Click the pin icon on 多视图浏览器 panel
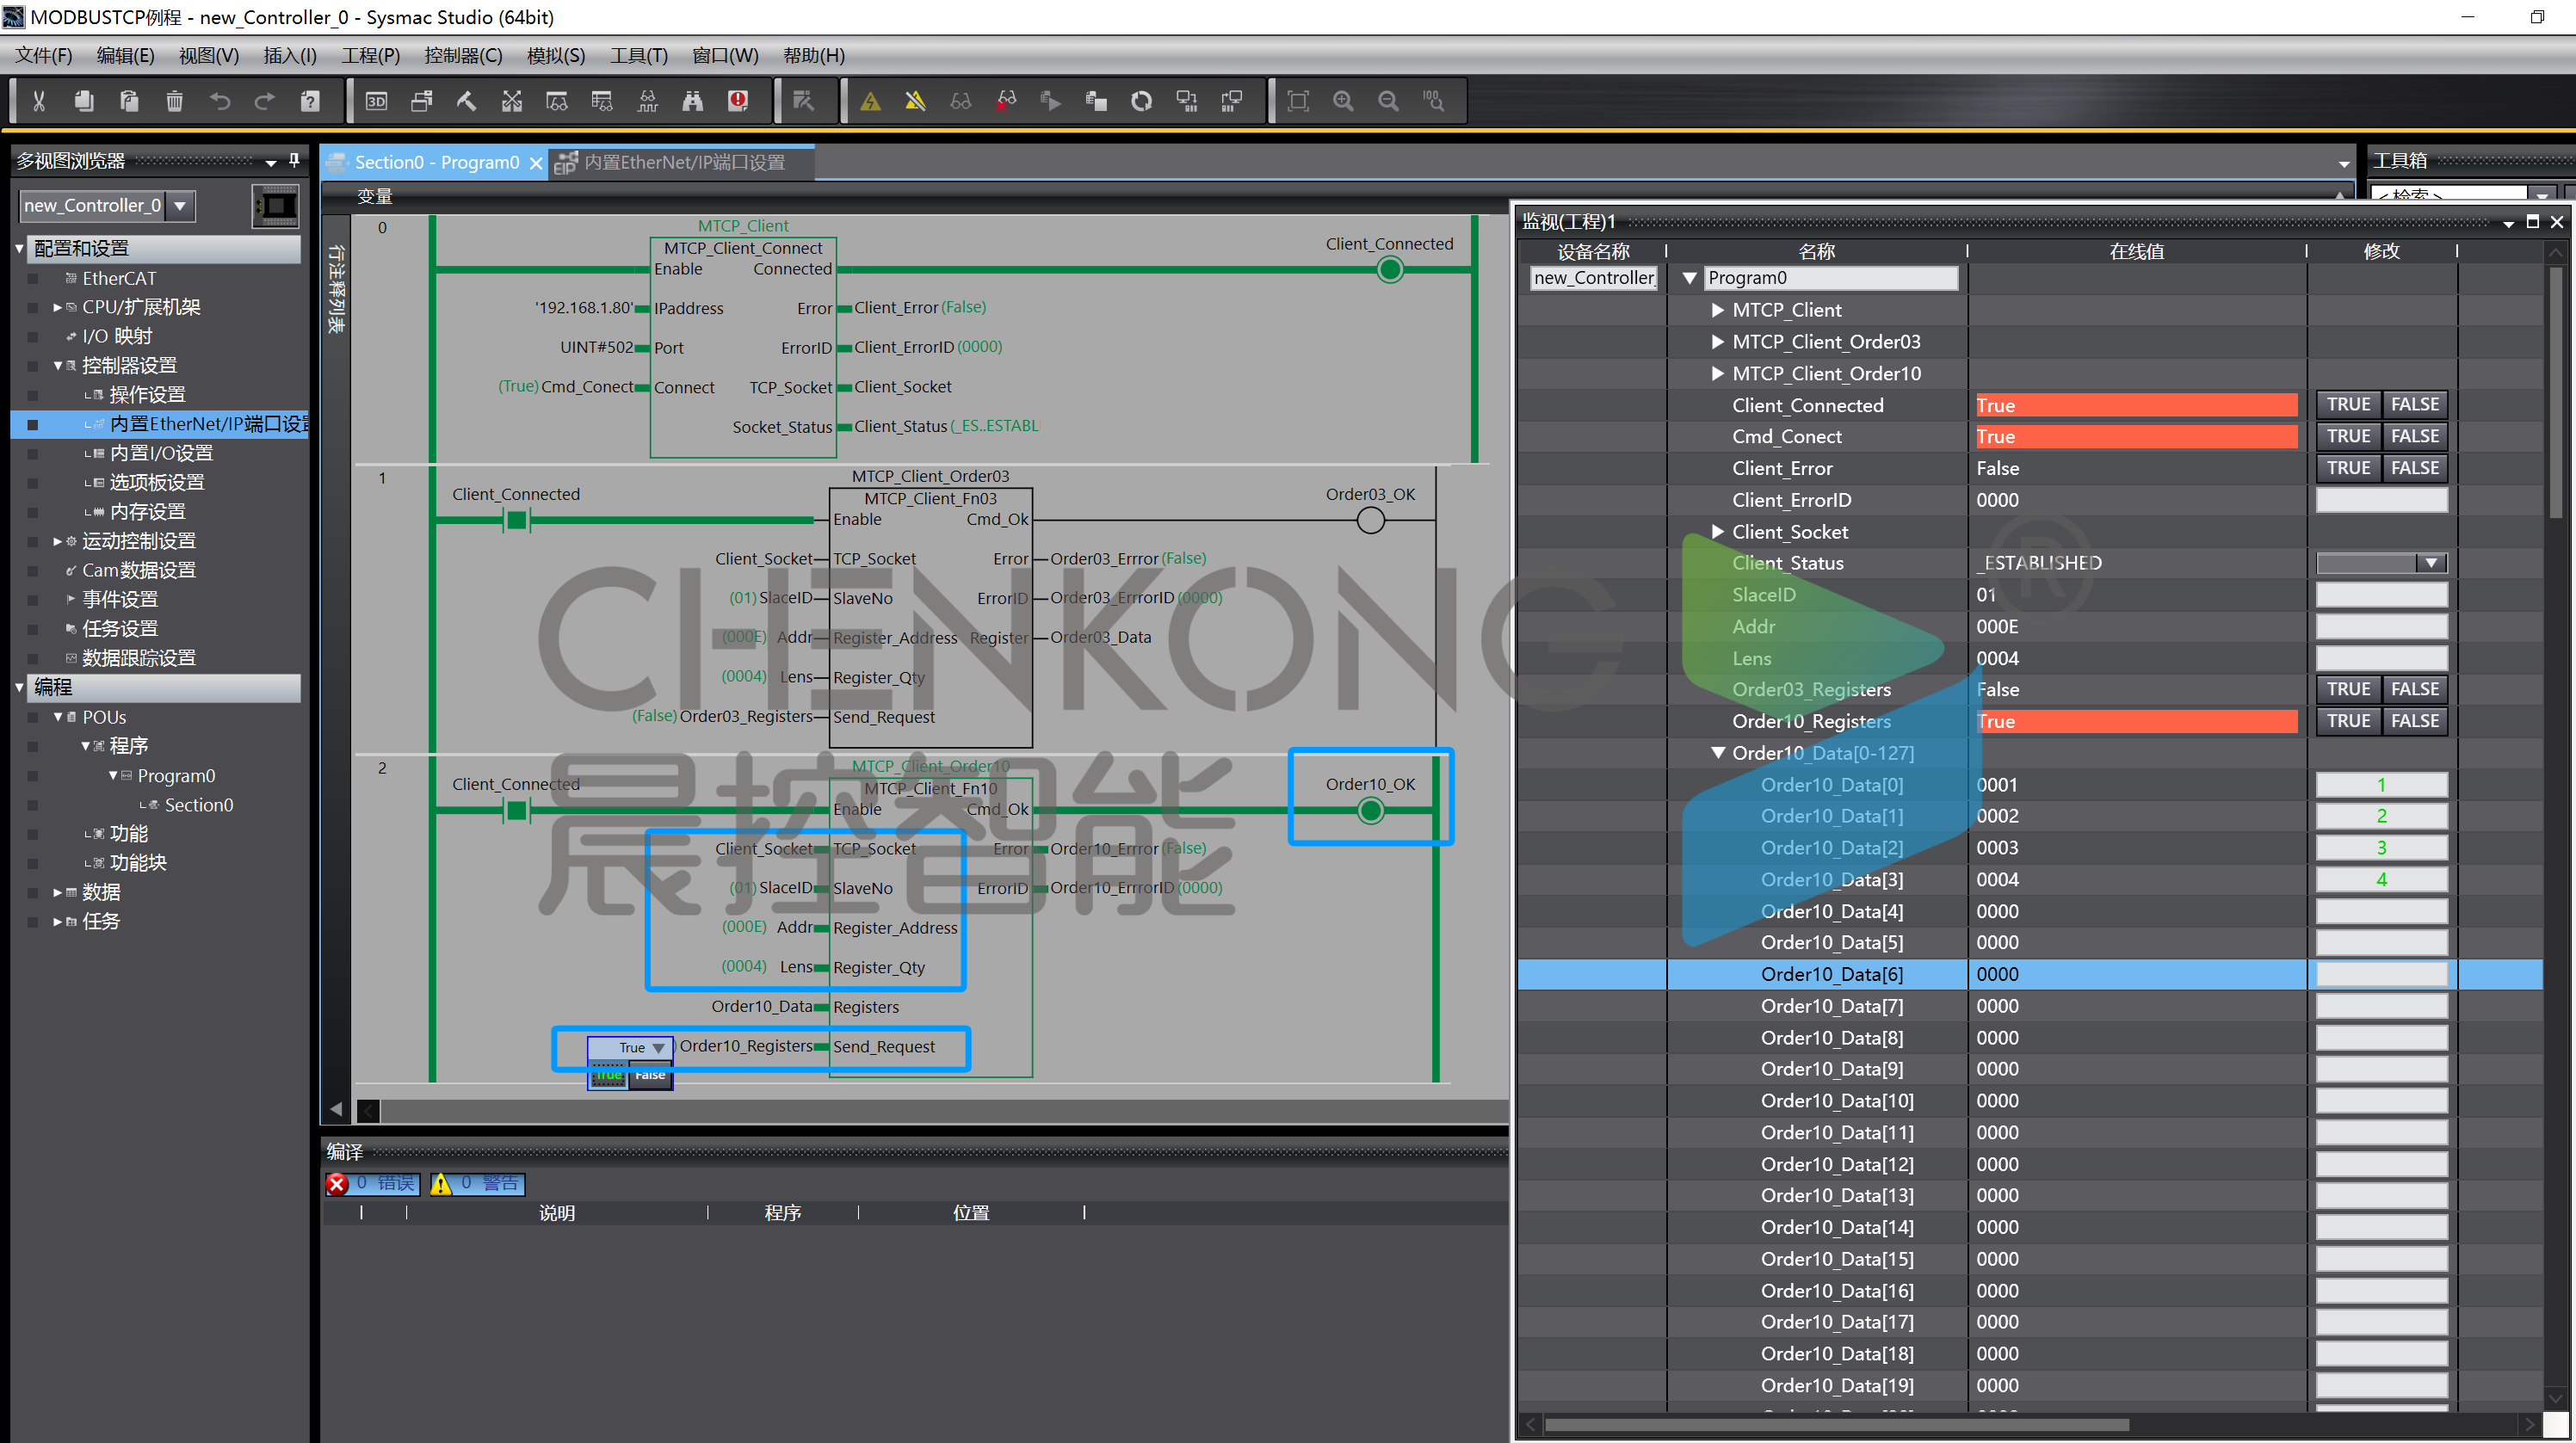 pyautogui.click(x=294, y=160)
